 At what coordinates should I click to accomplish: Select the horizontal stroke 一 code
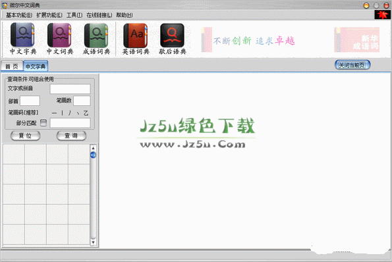coord(54,113)
